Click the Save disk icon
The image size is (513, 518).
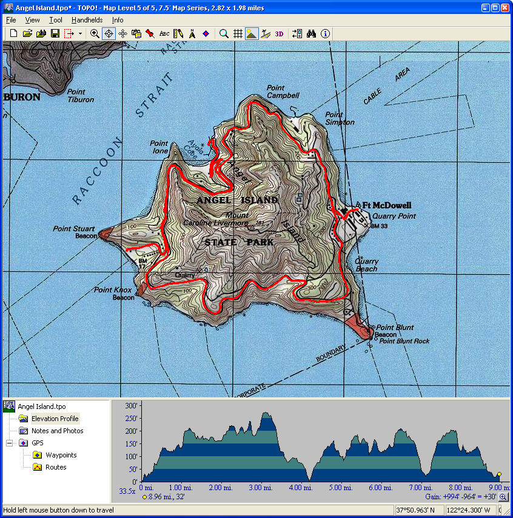(55, 34)
